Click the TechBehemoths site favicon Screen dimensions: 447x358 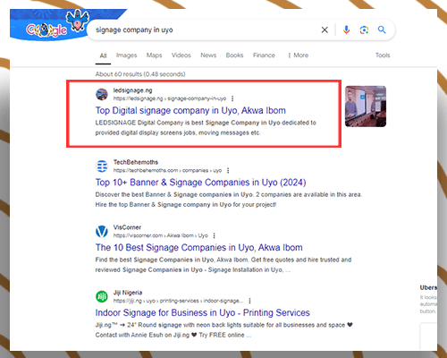102,166
